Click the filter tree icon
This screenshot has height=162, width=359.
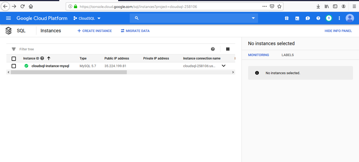[x=14, y=49]
